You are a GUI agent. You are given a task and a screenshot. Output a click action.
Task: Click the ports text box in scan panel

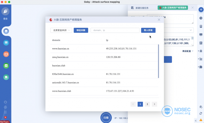pos(179,41)
